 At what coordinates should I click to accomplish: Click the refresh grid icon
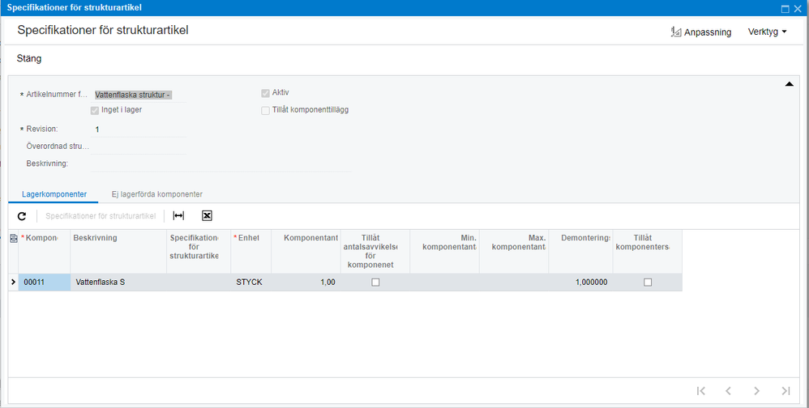click(22, 216)
